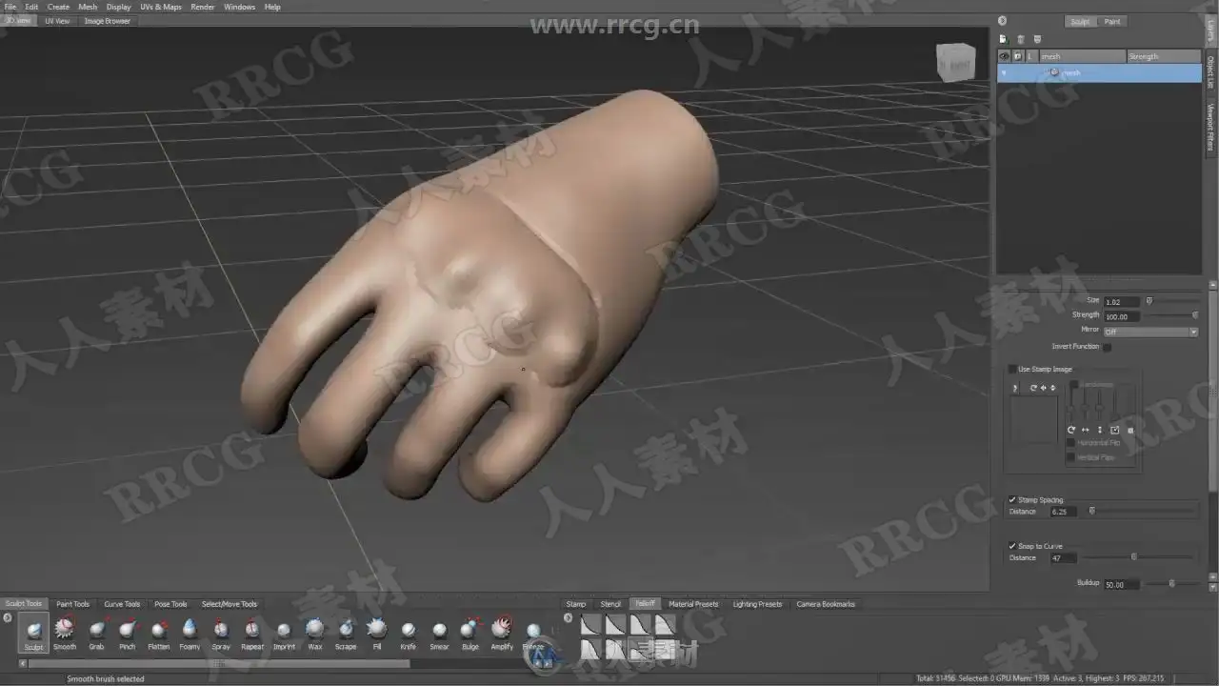Click the brush Strength slider

1171,315
